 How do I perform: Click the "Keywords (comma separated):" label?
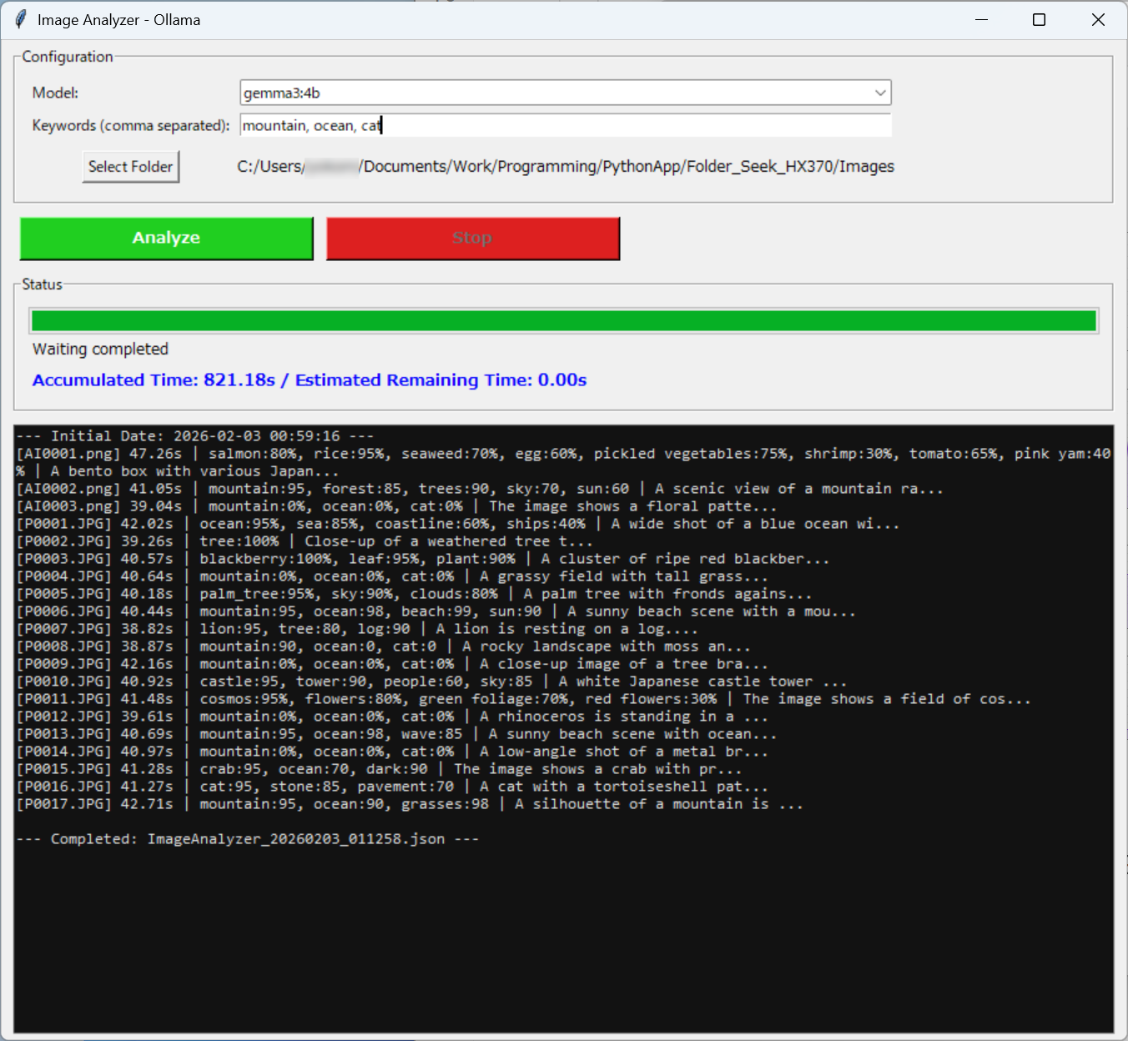(x=131, y=125)
